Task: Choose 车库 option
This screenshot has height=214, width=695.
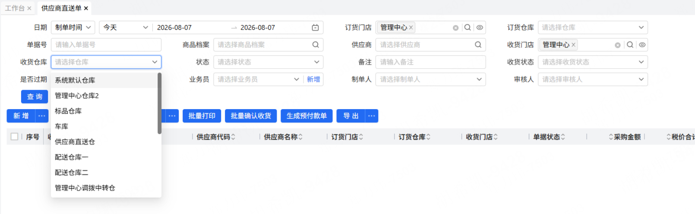Action: 104,126
